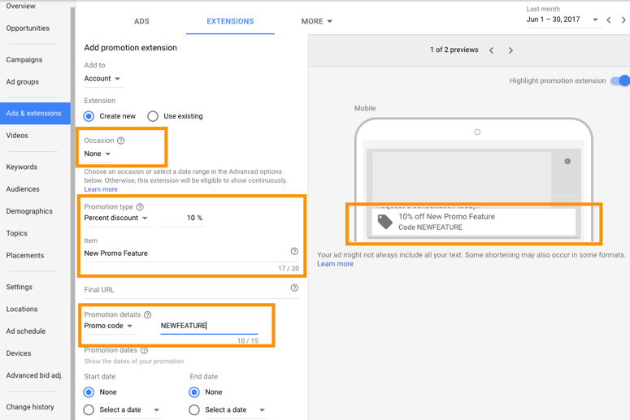Open help for Promotion type
The image size is (630, 420).
click(140, 207)
